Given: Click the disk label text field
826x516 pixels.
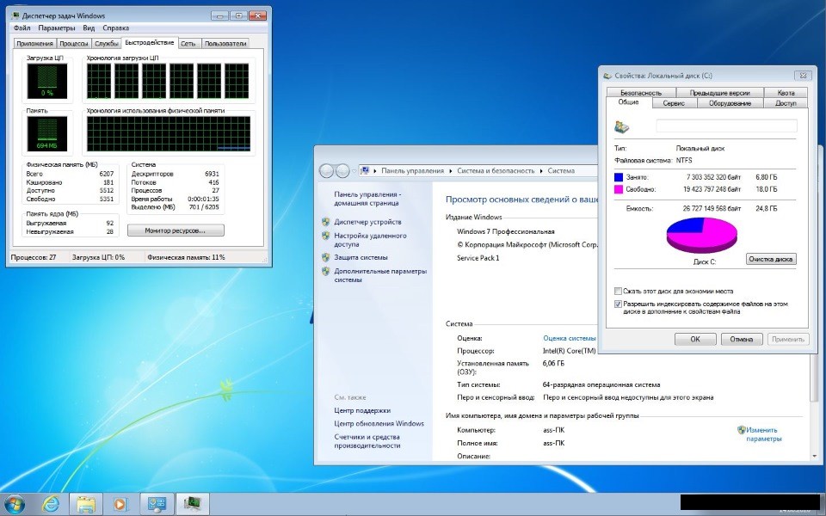Looking at the screenshot, I should [726, 126].
